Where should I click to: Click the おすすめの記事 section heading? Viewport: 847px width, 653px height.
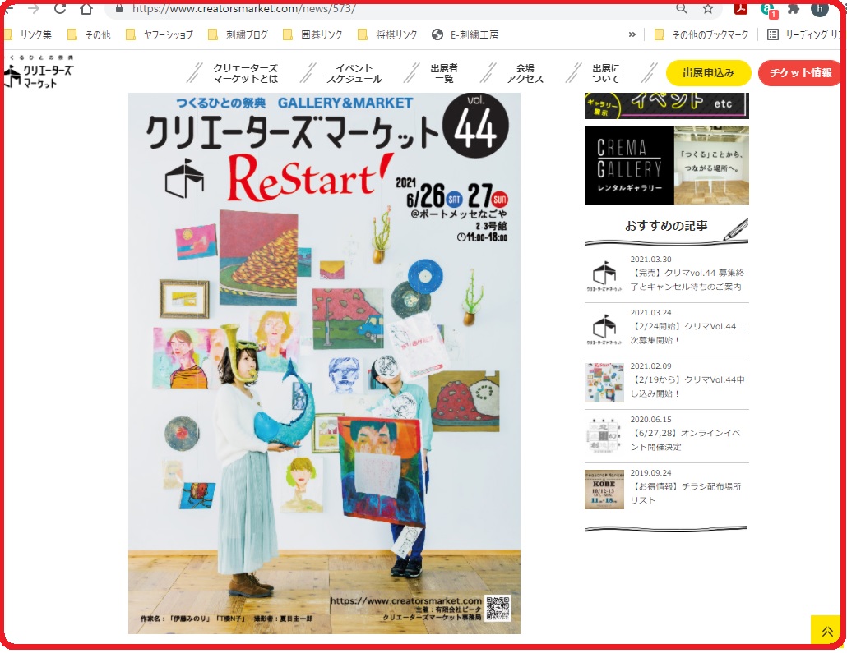[666, 226]
